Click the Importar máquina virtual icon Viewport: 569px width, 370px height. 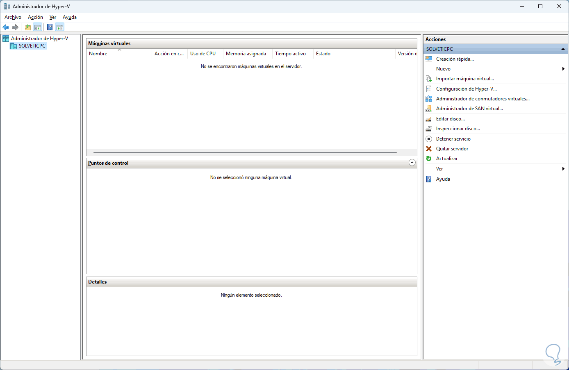(429, 79)
